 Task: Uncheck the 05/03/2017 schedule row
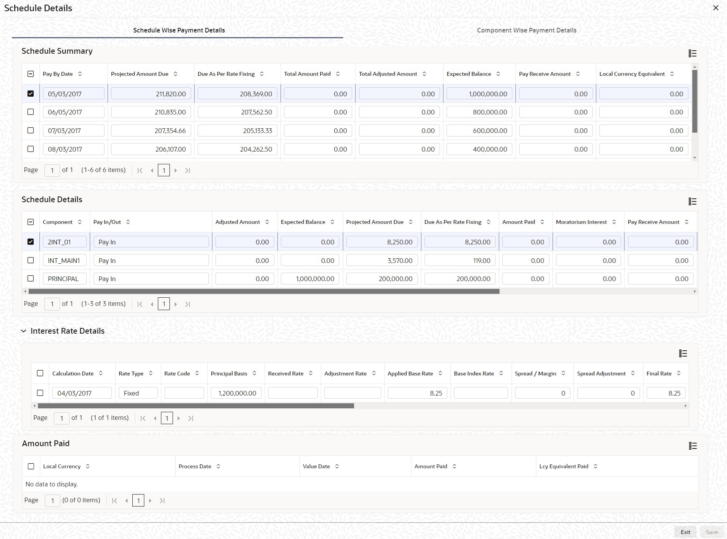pos(31,94)
